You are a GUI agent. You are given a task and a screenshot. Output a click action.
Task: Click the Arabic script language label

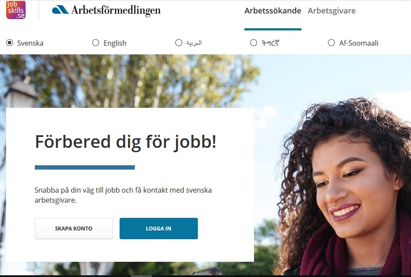click(x=194, y=43)
